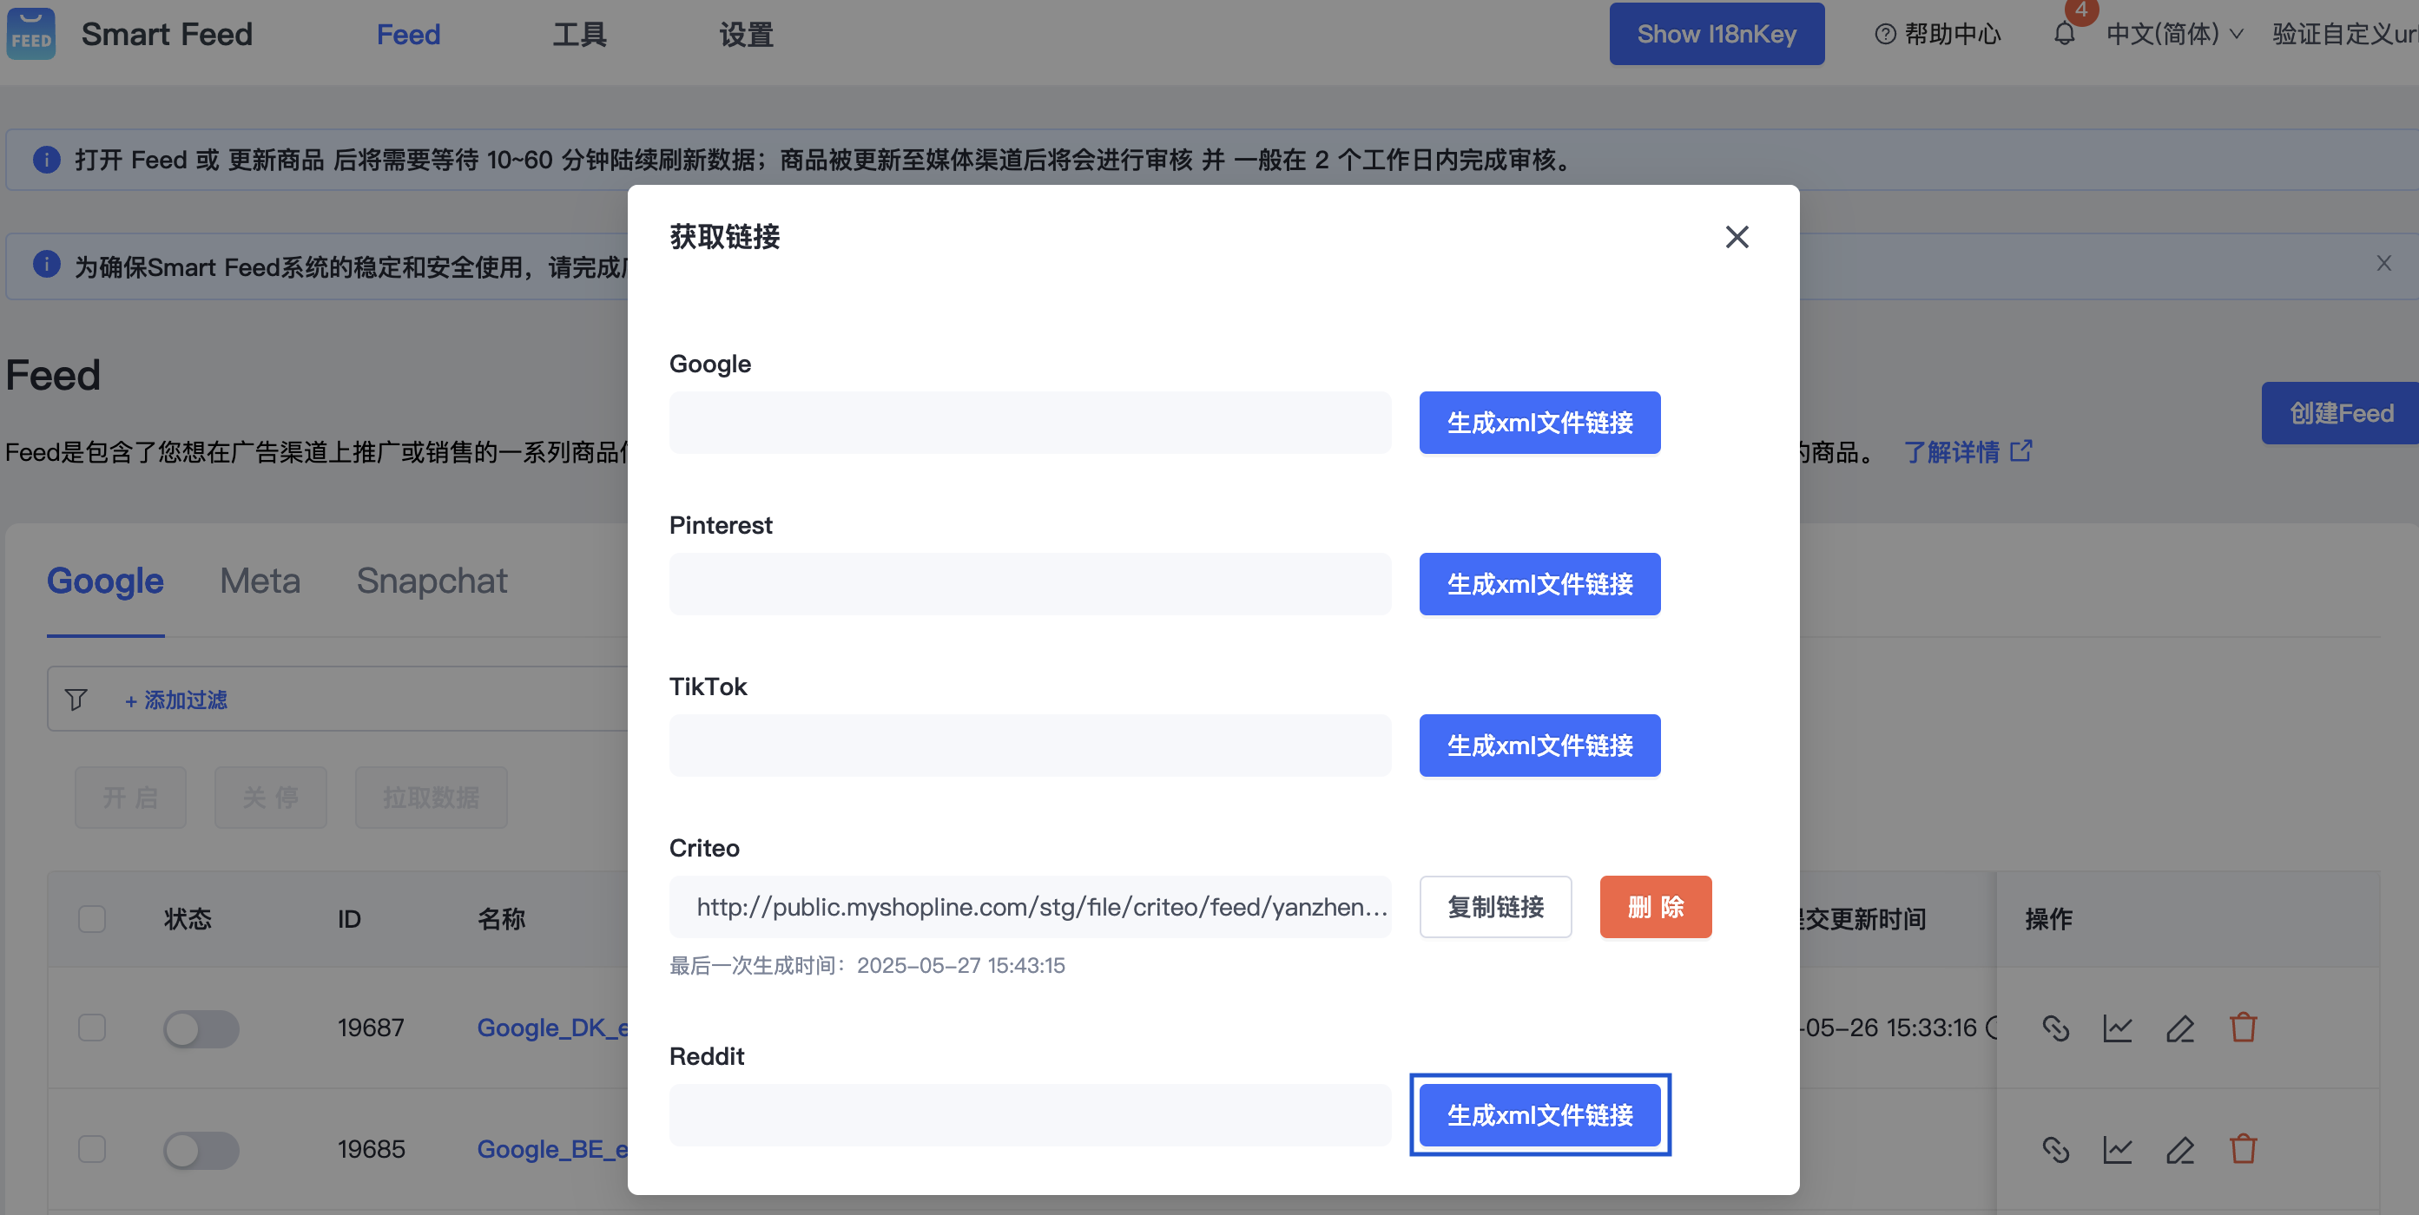Switch to the Snapchat tab
2419x1215 pixels.
pos(432,581)
